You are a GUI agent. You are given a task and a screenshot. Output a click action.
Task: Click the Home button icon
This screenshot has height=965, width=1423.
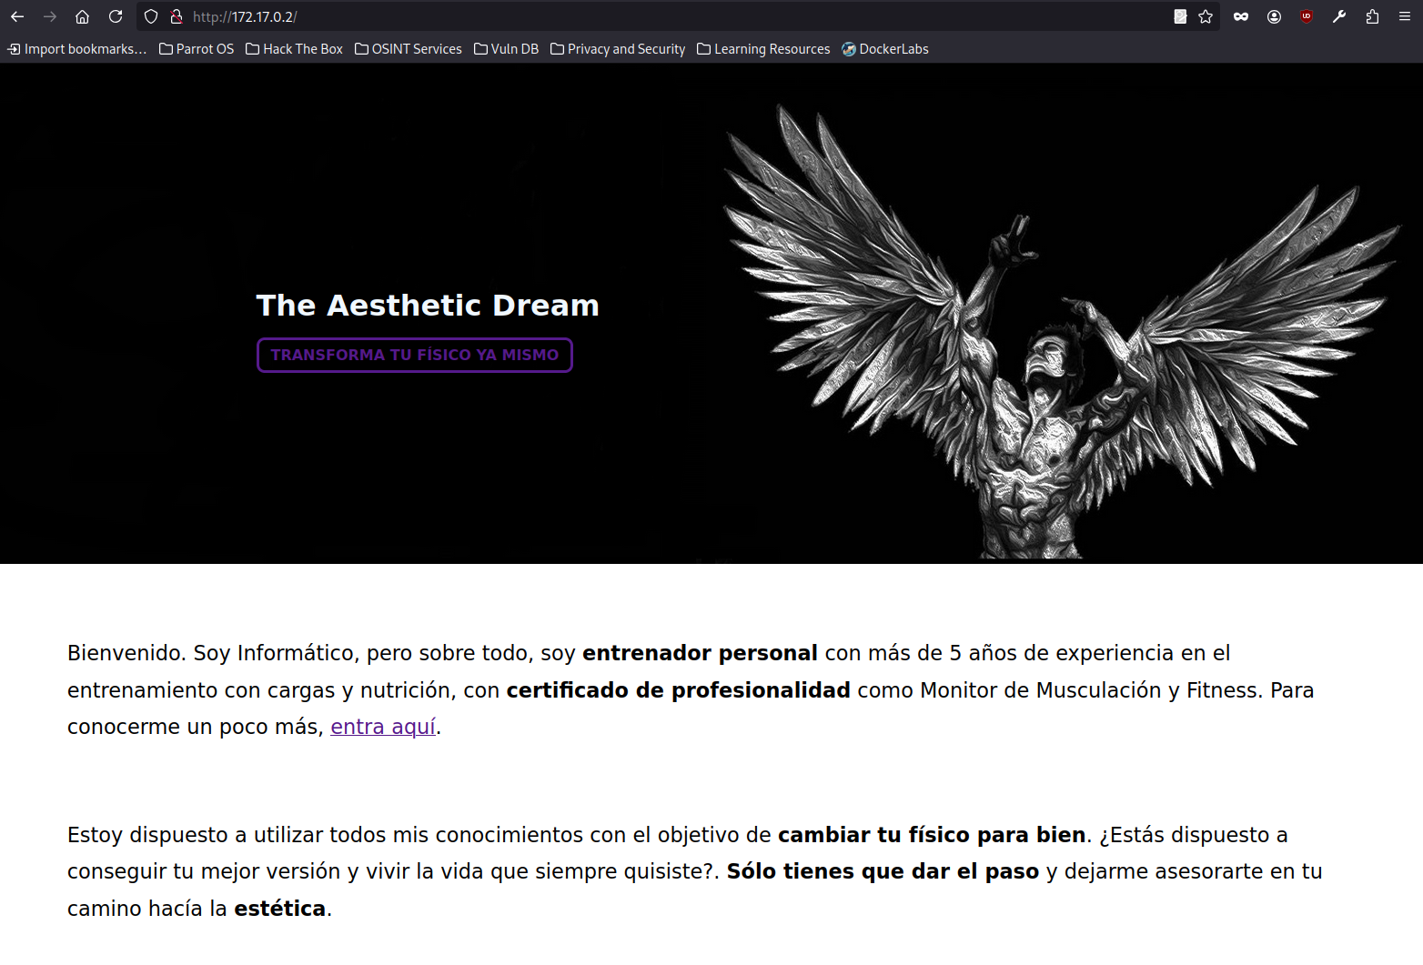[82, 16]
